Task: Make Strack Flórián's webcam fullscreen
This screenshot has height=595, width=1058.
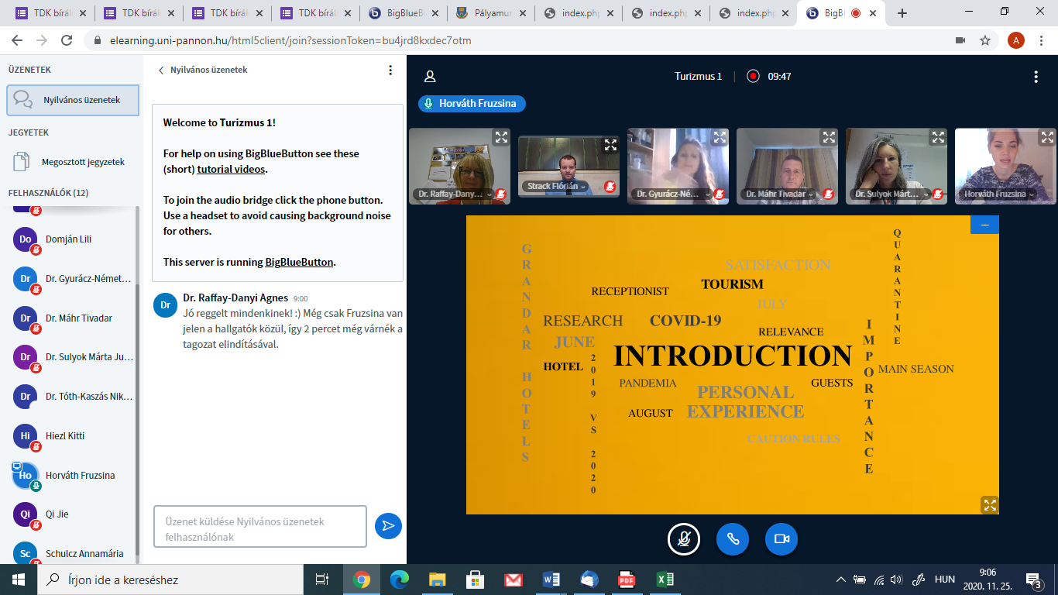Action: point(610,144)
